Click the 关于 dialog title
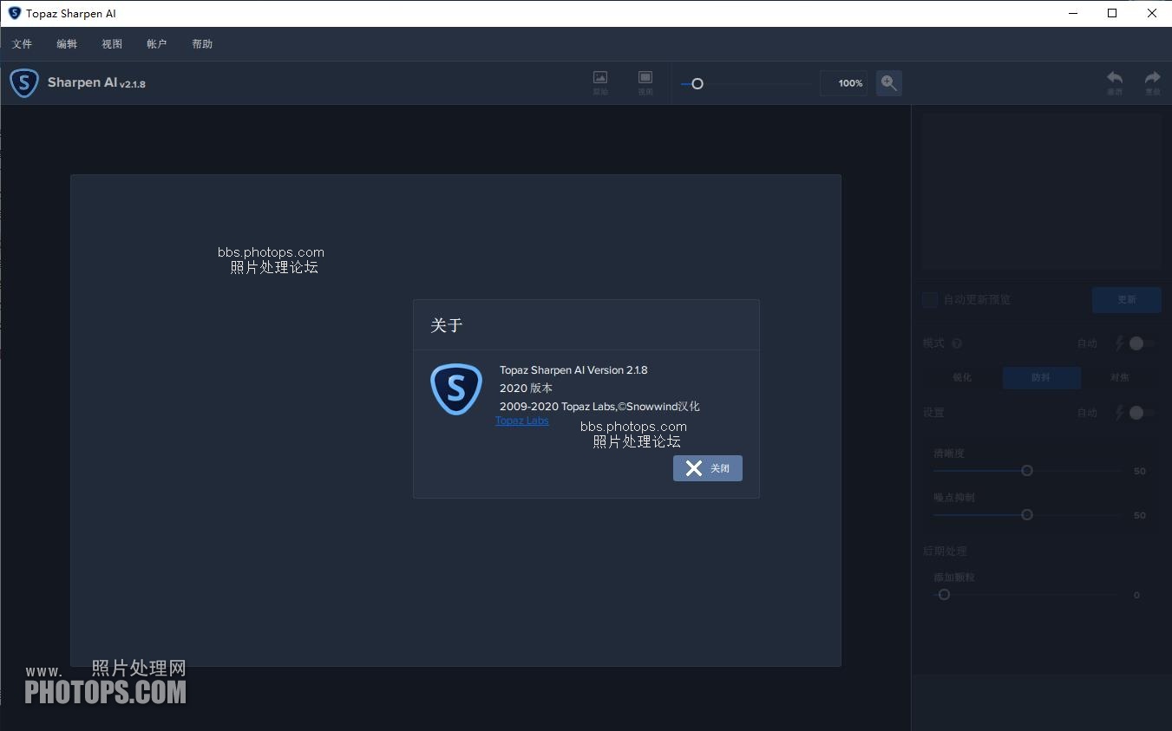The height and width of the screenshot is (731, 1172). click(x=447, y=325)
